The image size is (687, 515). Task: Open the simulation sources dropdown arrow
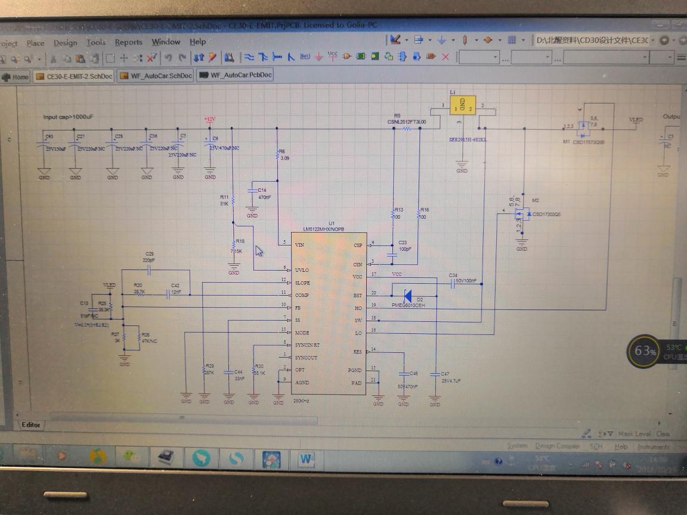pos(500,41)
